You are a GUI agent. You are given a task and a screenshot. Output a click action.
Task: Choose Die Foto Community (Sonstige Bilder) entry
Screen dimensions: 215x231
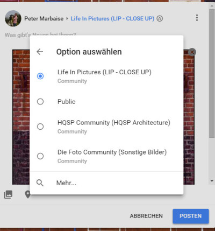pos(106,156)
